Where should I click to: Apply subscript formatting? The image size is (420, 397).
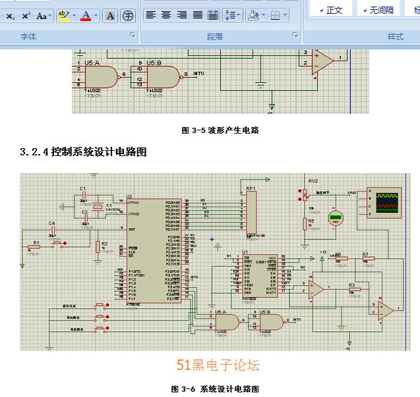point(10,16)
